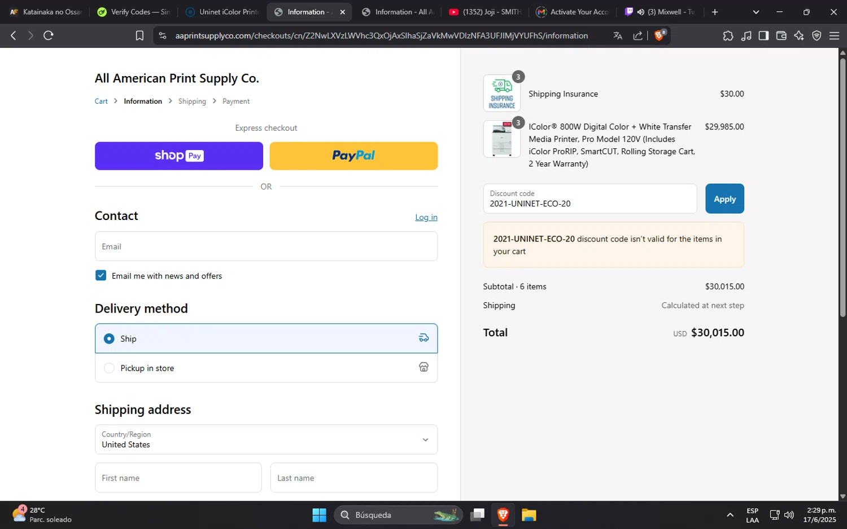This screenshot has width=847, height=529.
Task: Select the Pickup in store radio option
Action: 109,368
